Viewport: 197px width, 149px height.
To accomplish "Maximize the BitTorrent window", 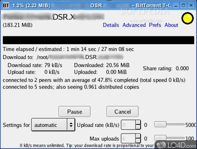I will click(183, 6).
